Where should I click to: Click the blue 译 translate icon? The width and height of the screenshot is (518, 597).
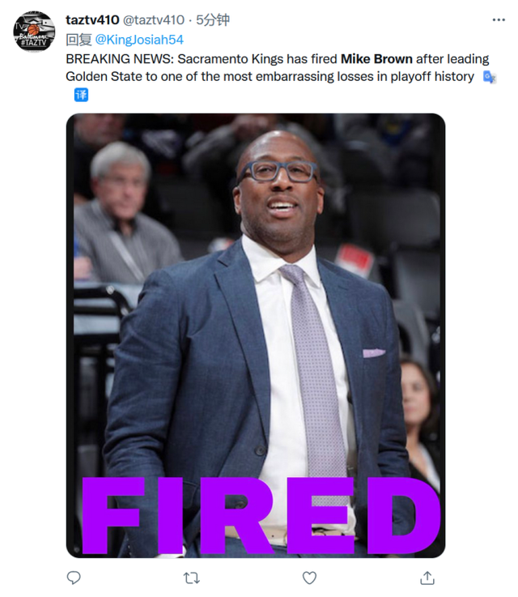(81, 95)
